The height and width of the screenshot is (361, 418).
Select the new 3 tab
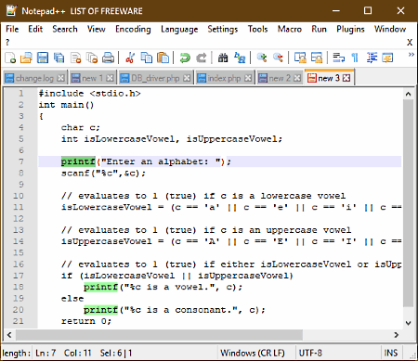point(329,78)
